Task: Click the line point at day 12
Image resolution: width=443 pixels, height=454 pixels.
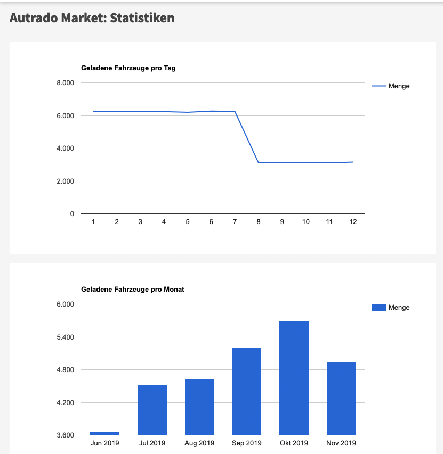Action: point(353,162)
